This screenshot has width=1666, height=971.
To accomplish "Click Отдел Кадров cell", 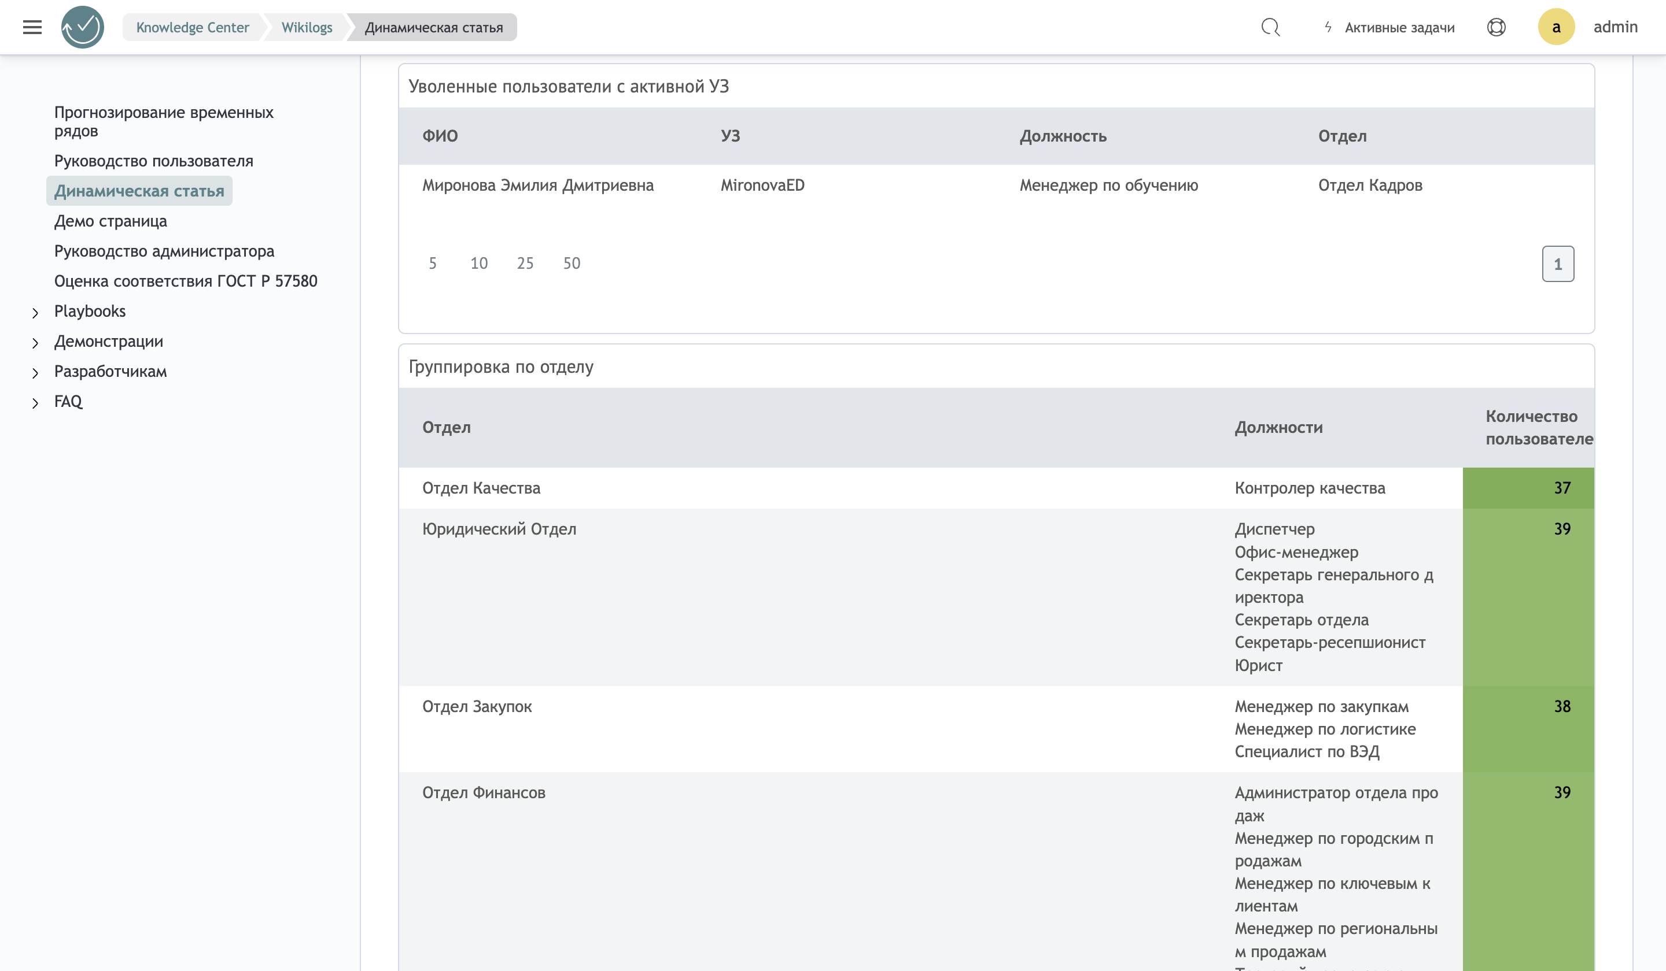I will 1370,185.
